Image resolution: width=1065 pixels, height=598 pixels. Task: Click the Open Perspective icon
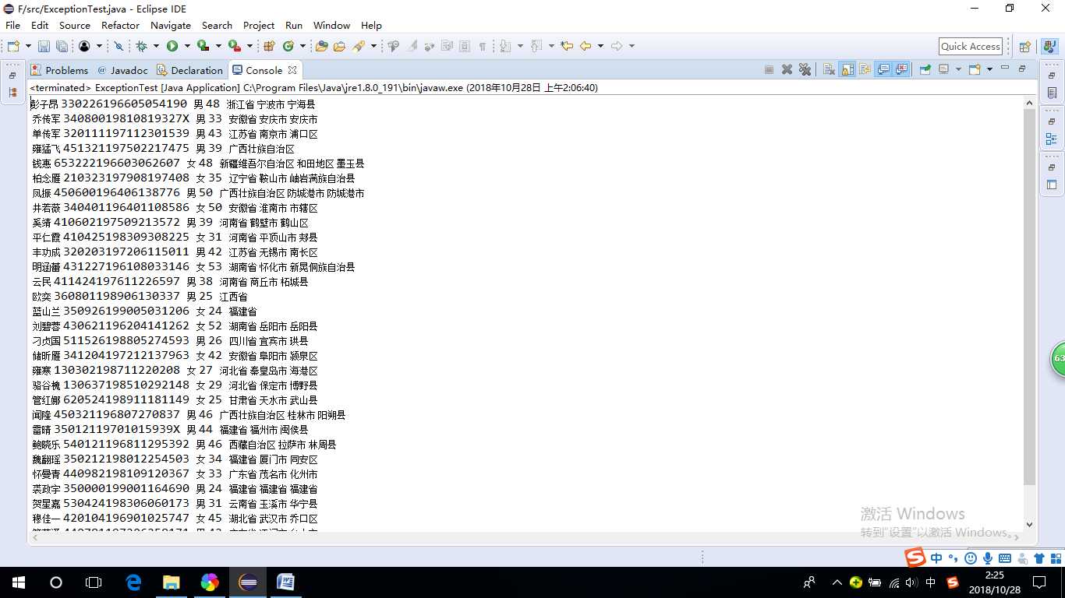pos(1025,47)
